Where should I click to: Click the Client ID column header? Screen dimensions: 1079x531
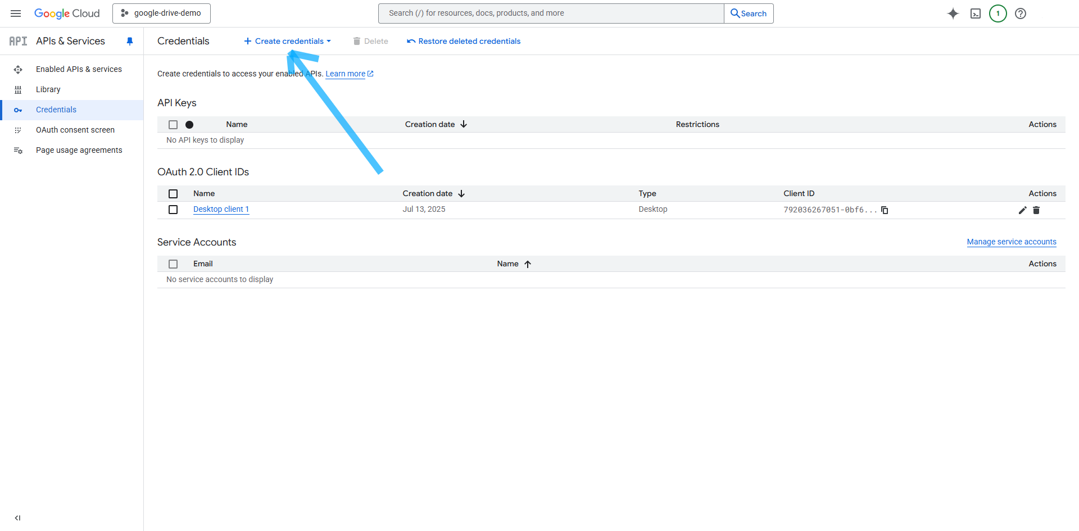(799, 193)
